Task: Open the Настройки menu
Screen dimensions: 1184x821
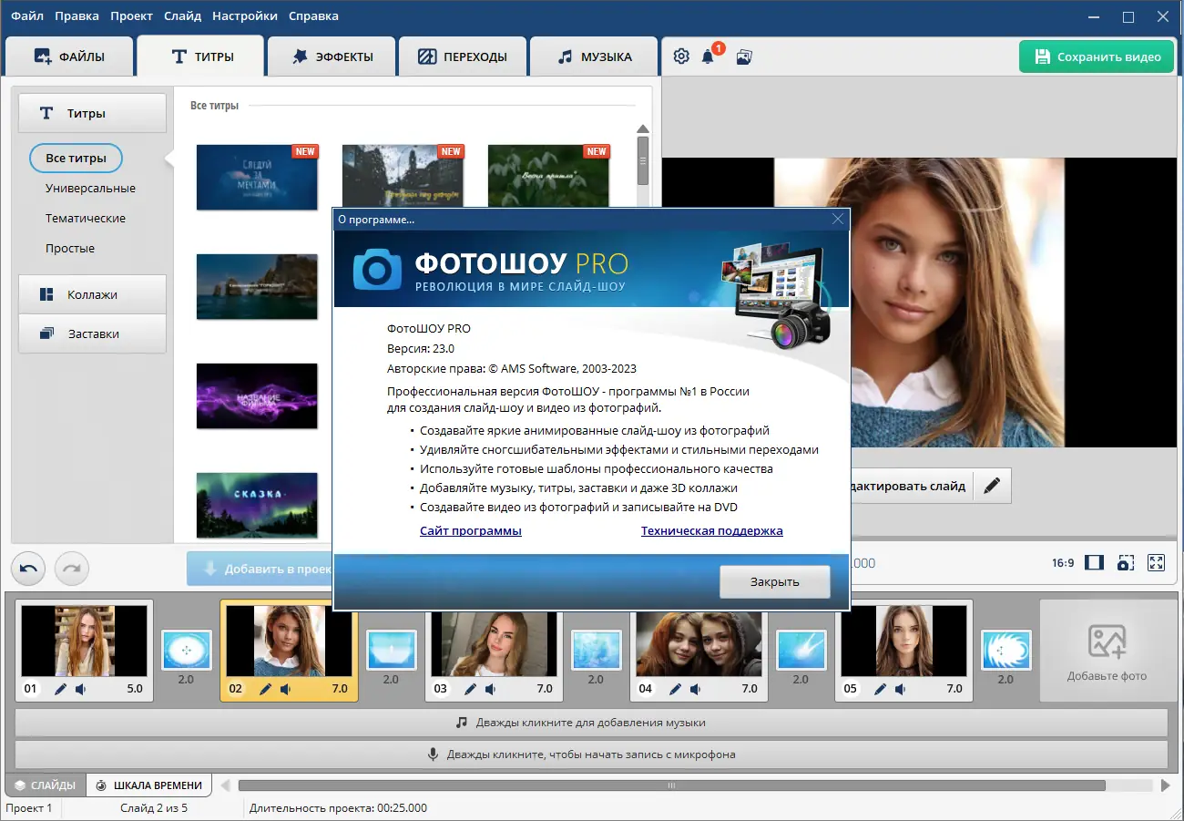Action: (x=245, y=15)
